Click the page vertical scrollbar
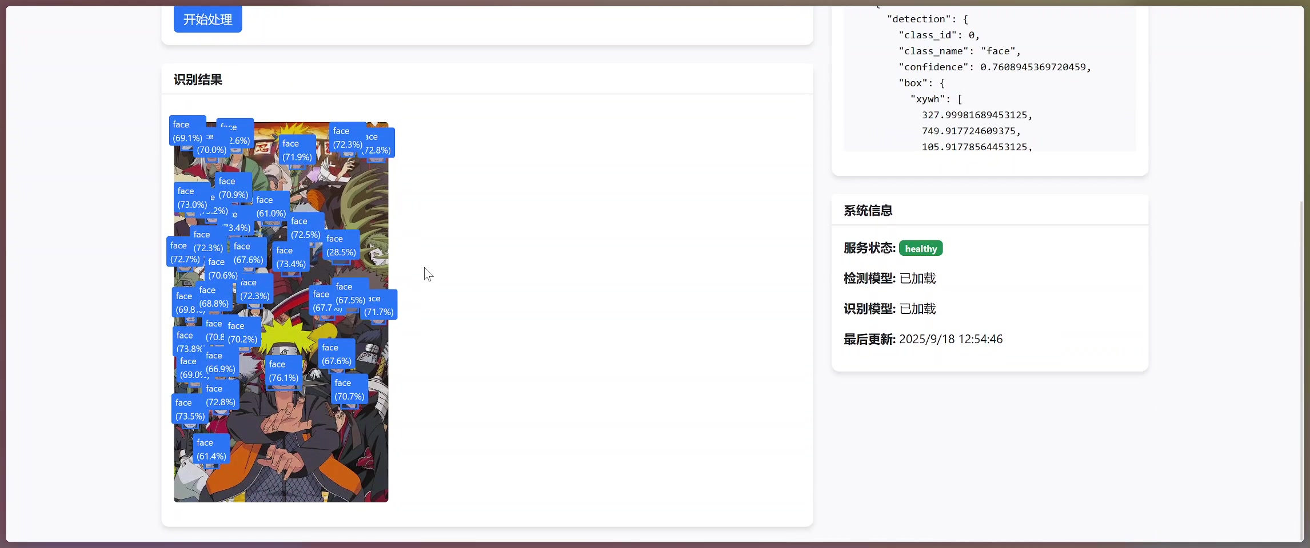Screen dimensions: 1310x548 (x=1301, y=371)
